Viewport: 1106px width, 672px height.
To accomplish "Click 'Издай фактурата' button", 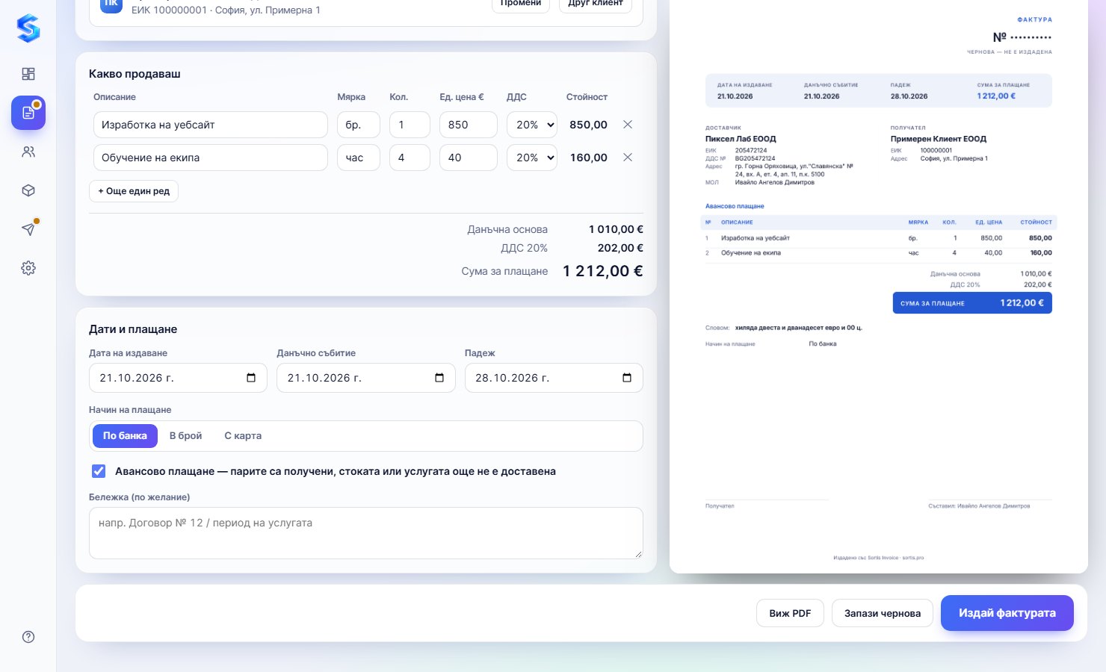I will 1007,613.
